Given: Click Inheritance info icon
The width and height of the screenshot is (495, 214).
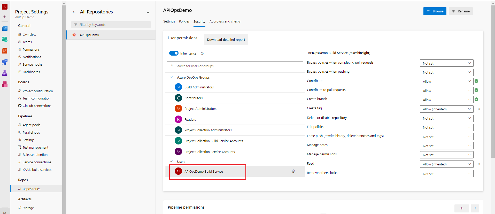Looking at the screenshot, I should point(202,53).
